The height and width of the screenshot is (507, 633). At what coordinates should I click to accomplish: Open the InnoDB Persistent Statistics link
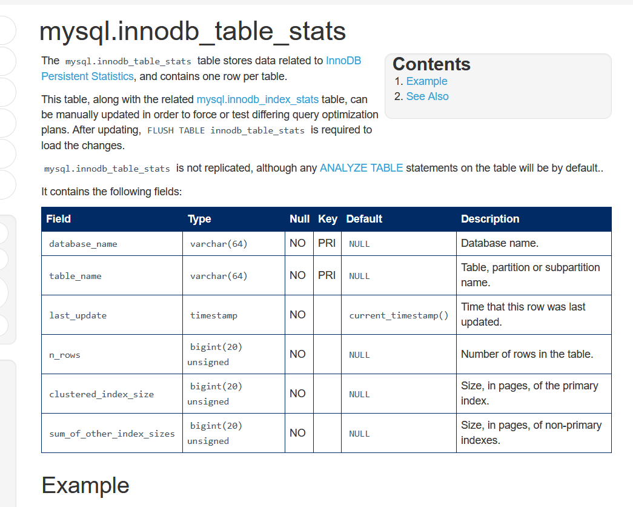point(87,76)
